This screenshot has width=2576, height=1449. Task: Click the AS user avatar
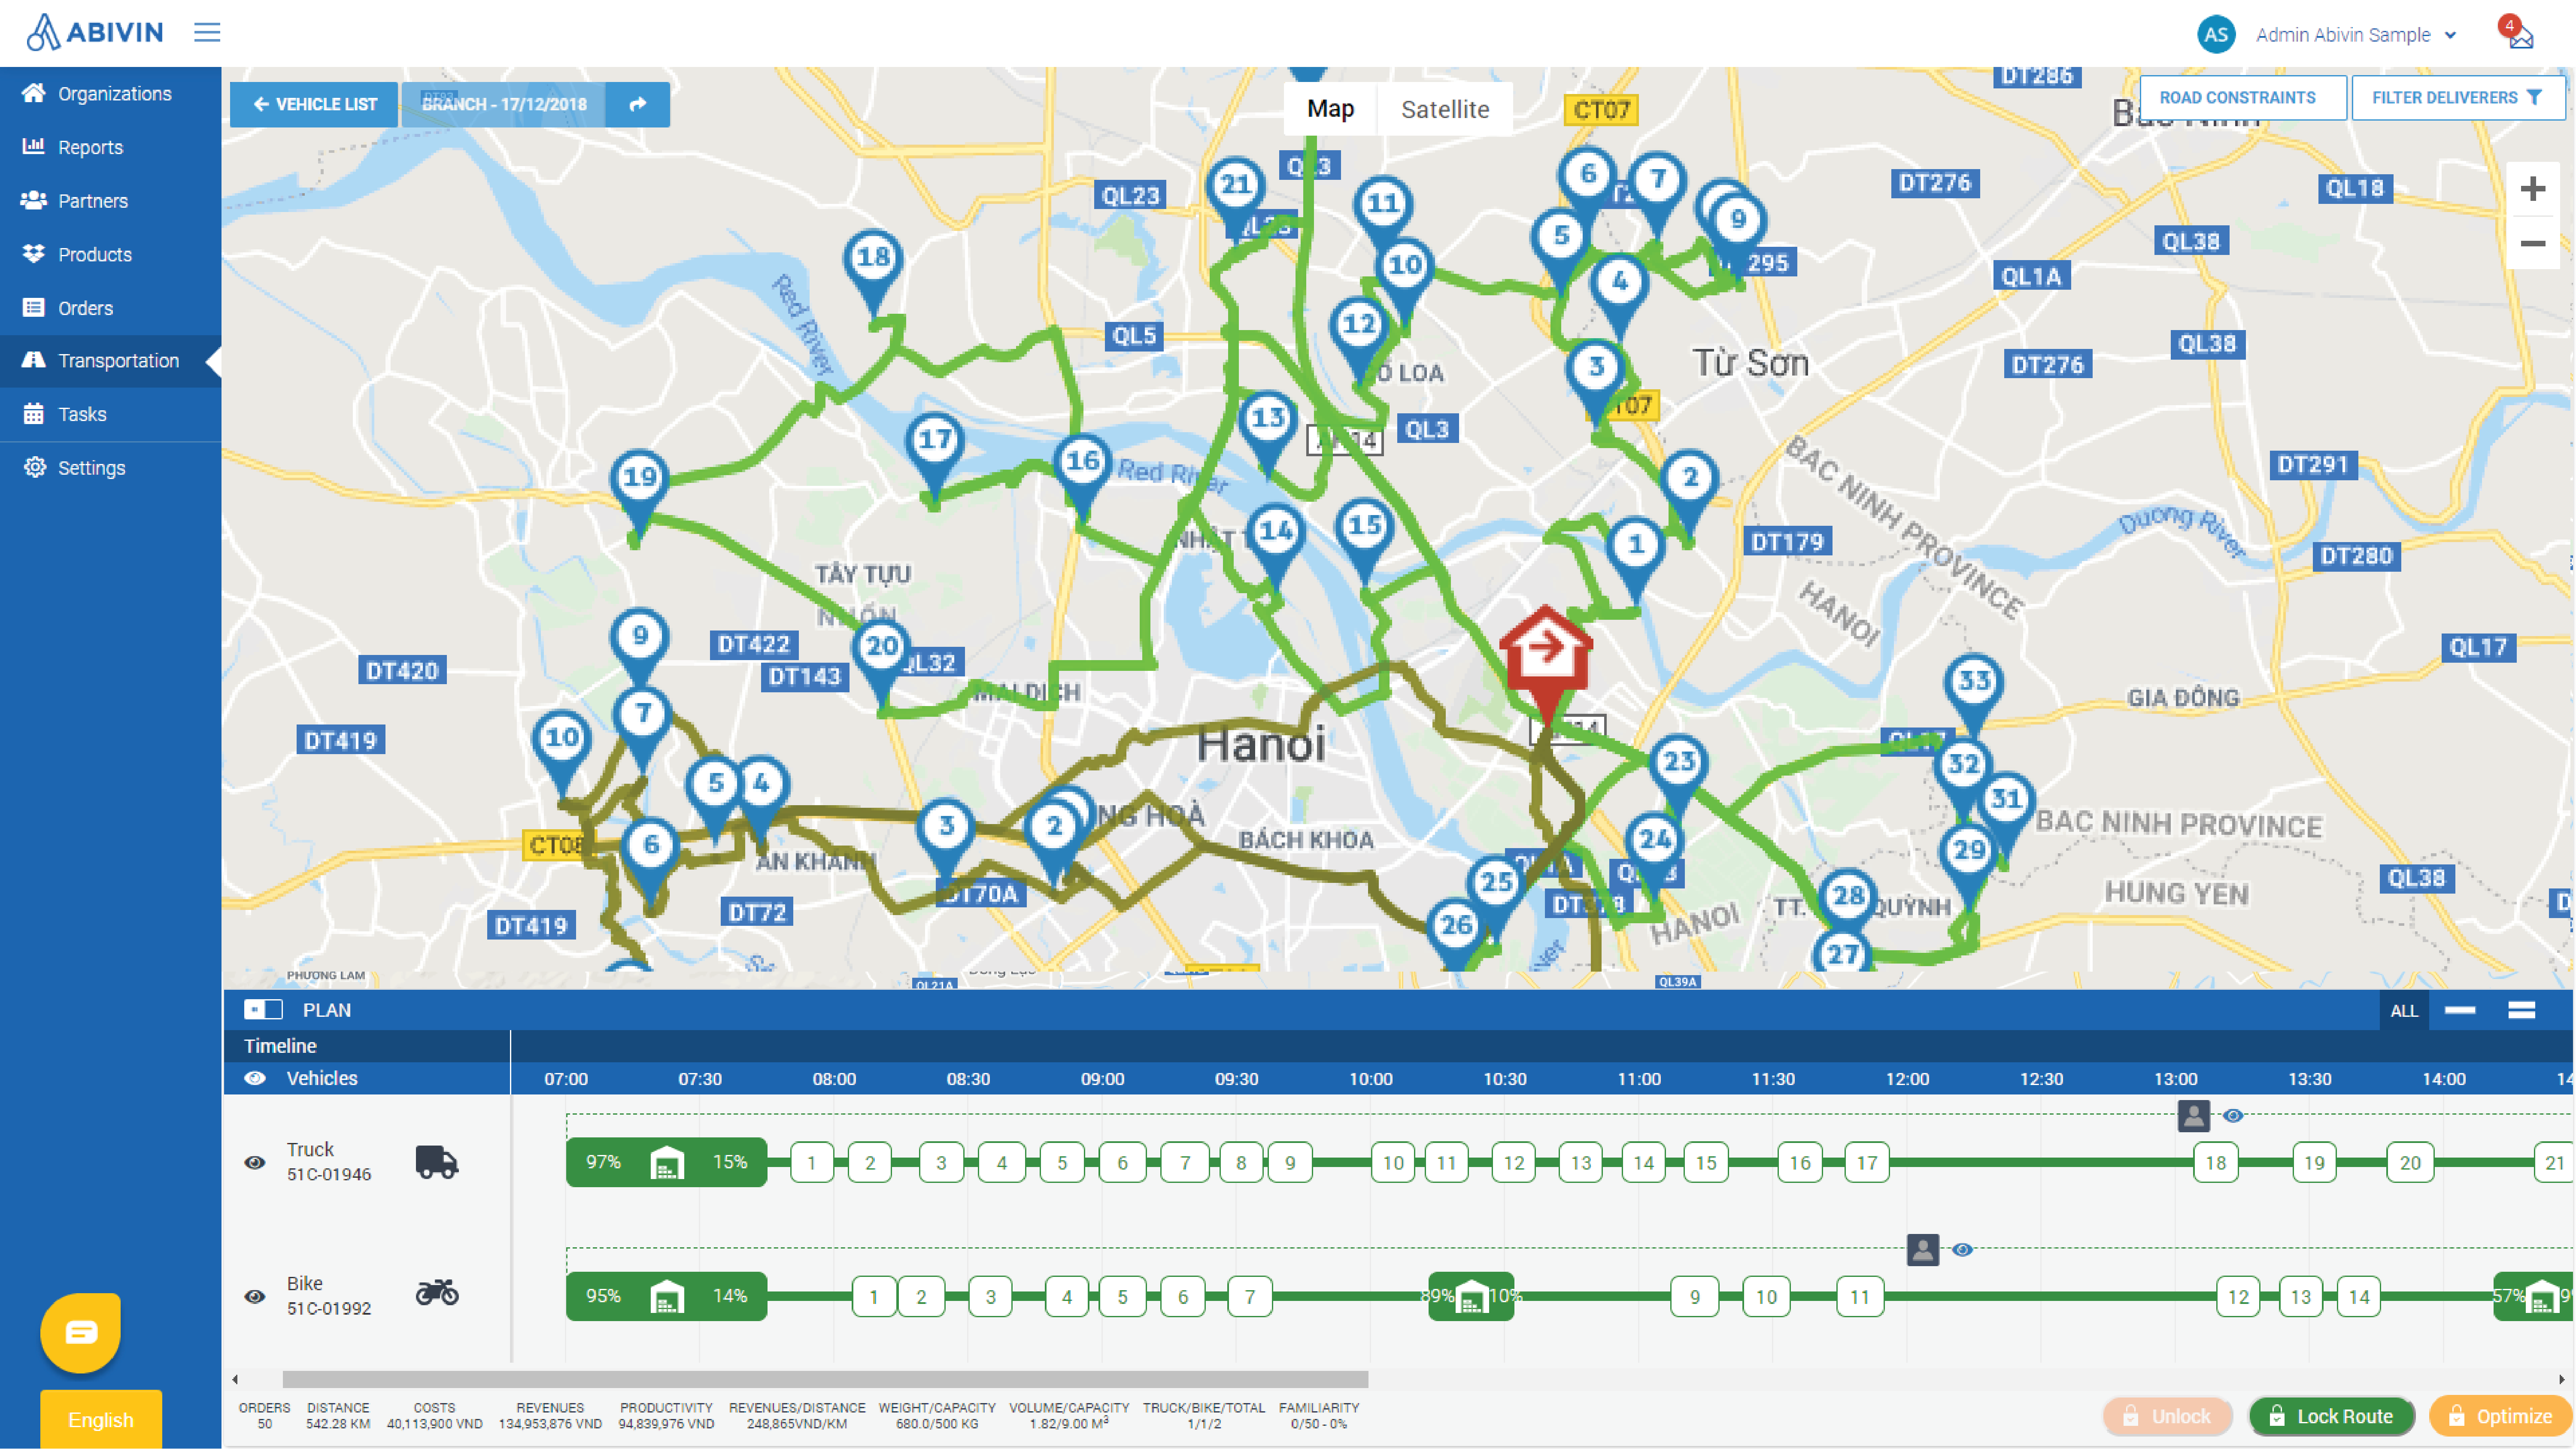2215,35
